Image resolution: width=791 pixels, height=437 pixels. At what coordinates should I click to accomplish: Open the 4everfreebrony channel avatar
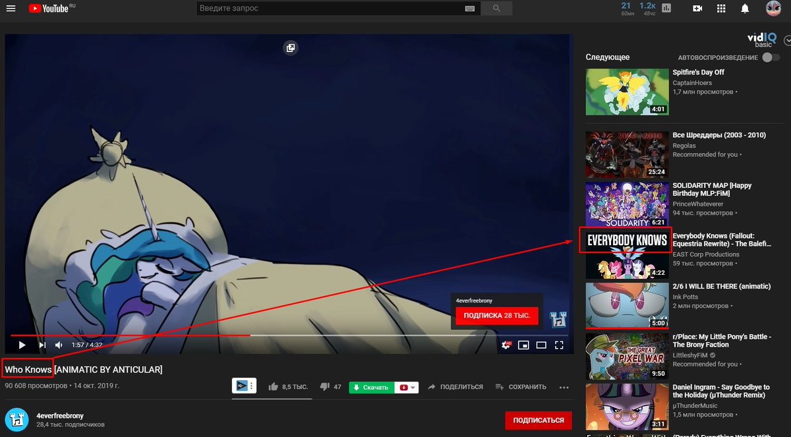[x=16, y=420]
